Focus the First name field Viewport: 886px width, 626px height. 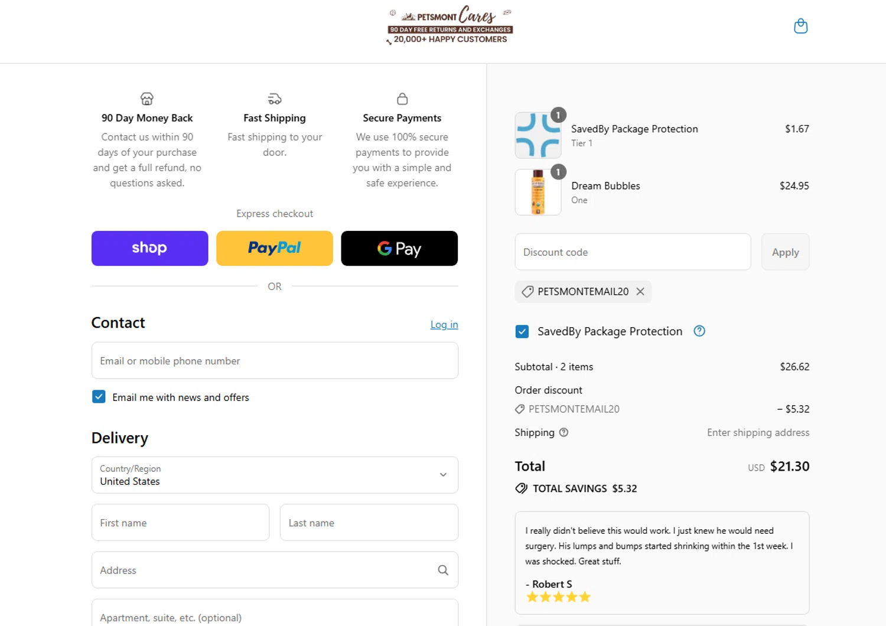pos(181,523)
